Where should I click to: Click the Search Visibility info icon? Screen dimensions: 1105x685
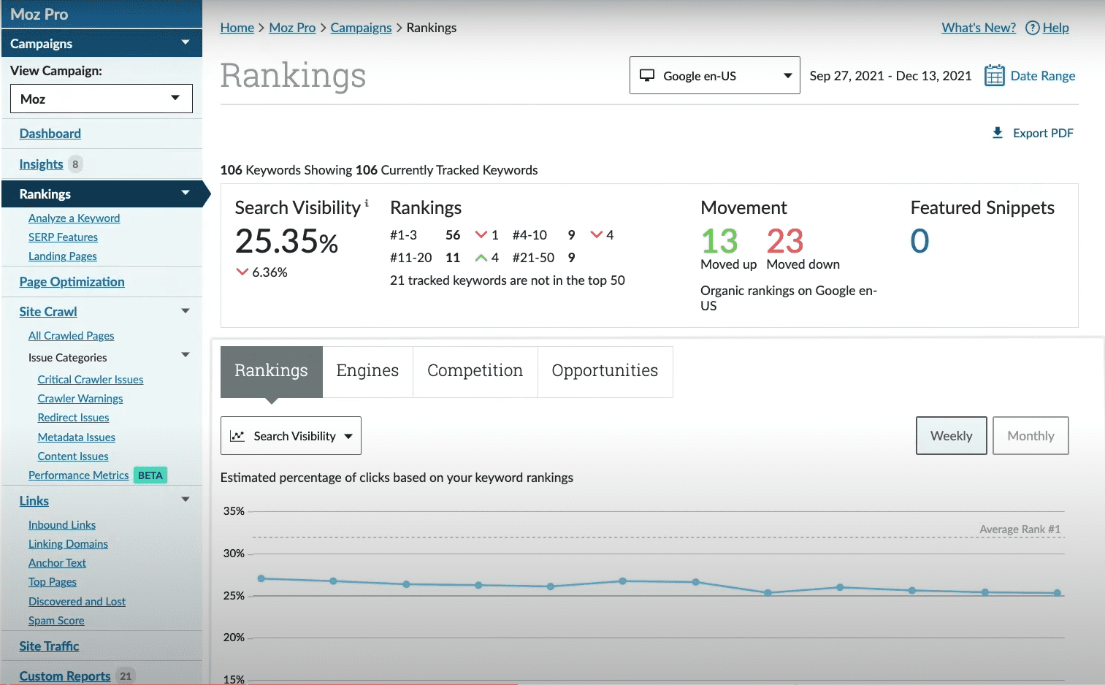[367, 203]
